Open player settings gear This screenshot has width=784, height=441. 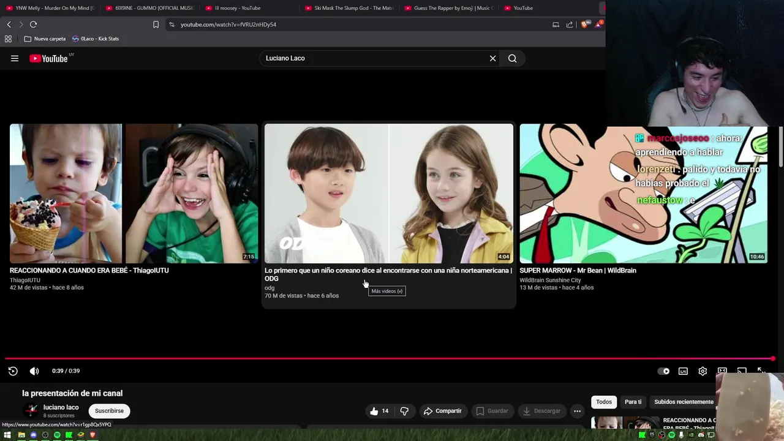[x=703, y=371]
